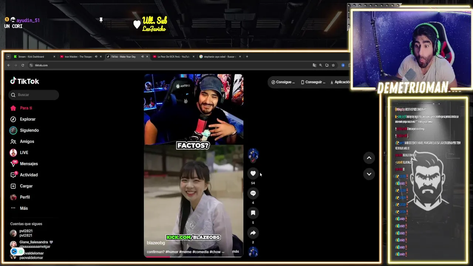Viewport: 473px width, 266px height.
Task: Click the install app icon in address bar
Action: tap(327, 65)
